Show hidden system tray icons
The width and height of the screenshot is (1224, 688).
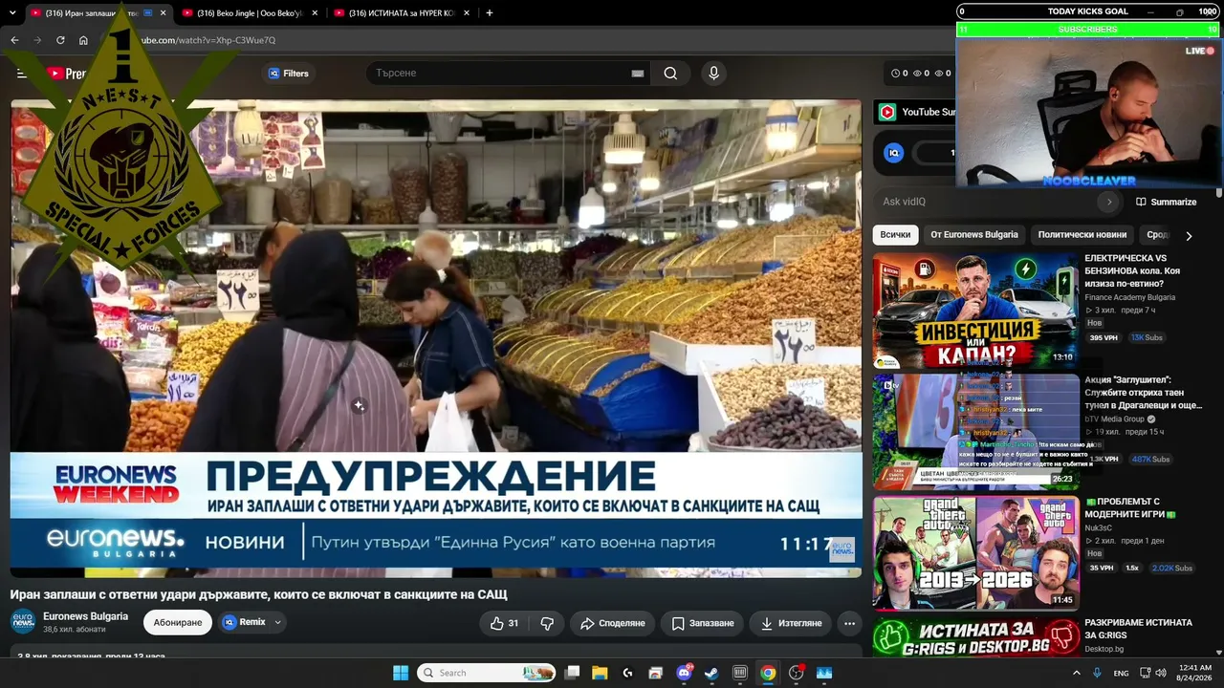click(x=1076, y=673)
